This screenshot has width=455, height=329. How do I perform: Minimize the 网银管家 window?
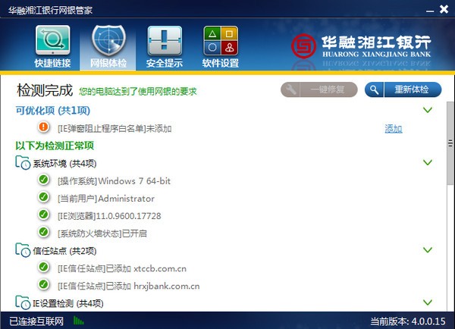click(x=430, y=11)
